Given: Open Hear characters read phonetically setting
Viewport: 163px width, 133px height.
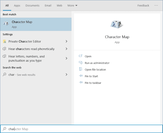Looking at the screenshot, I should tap(36, 49).
